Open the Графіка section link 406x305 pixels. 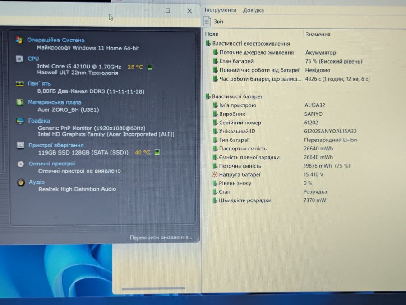tap(39, 121)
